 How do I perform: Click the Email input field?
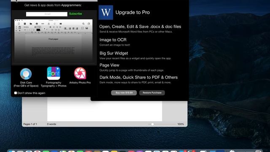[x=46, y=14]
